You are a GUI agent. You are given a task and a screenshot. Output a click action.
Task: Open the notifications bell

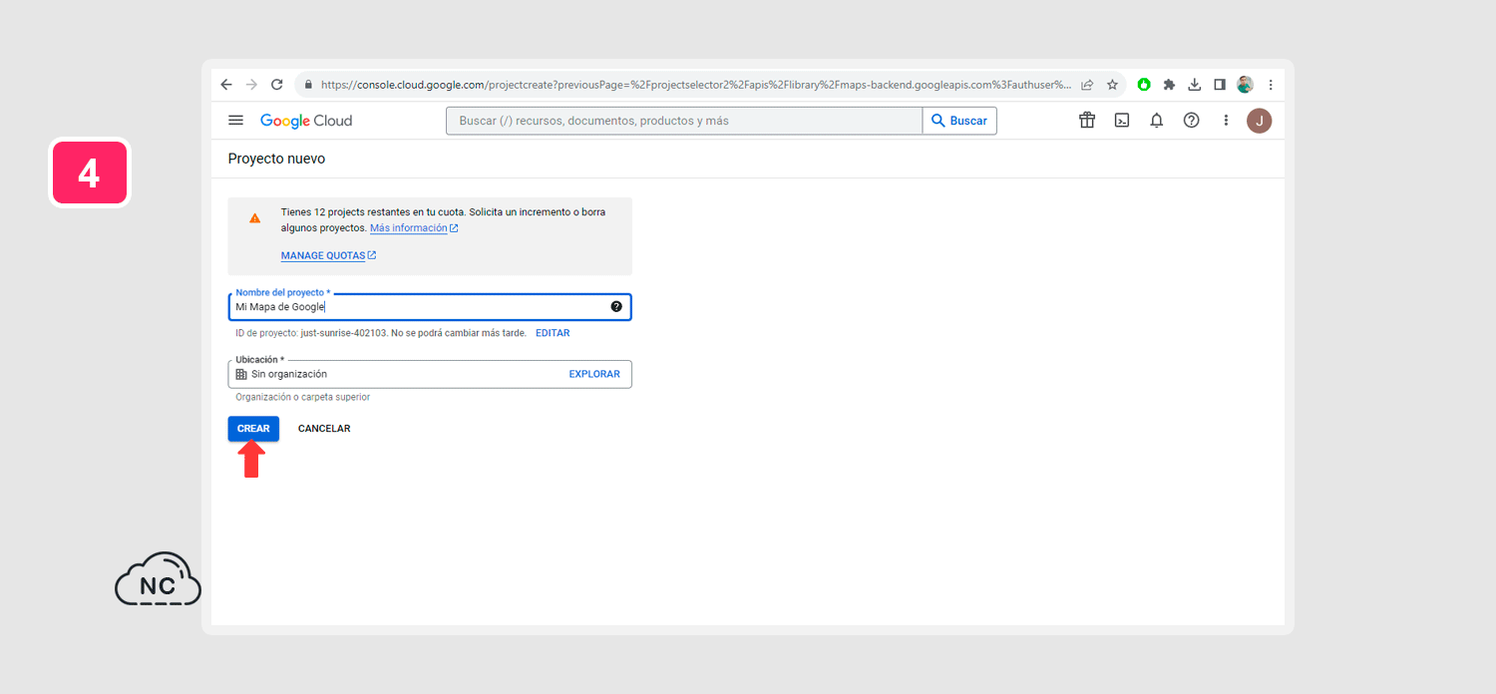tap(1156, 121)
